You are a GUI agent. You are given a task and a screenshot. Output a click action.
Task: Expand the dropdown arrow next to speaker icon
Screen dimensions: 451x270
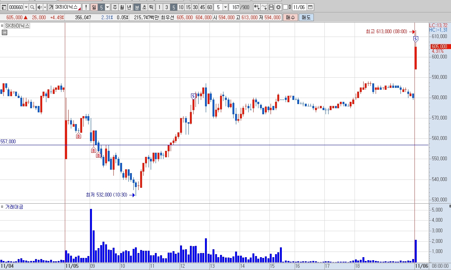click(x=45, y=7)
